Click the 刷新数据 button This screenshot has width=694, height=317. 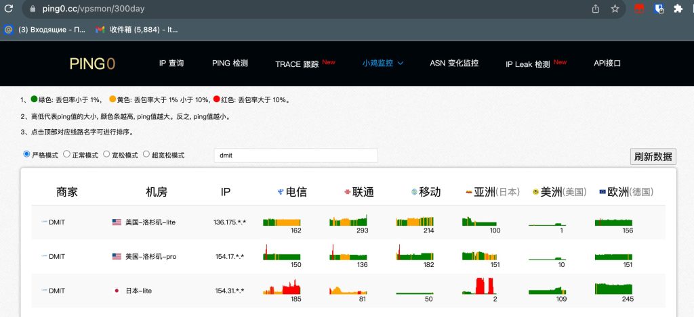pos(653,156)
